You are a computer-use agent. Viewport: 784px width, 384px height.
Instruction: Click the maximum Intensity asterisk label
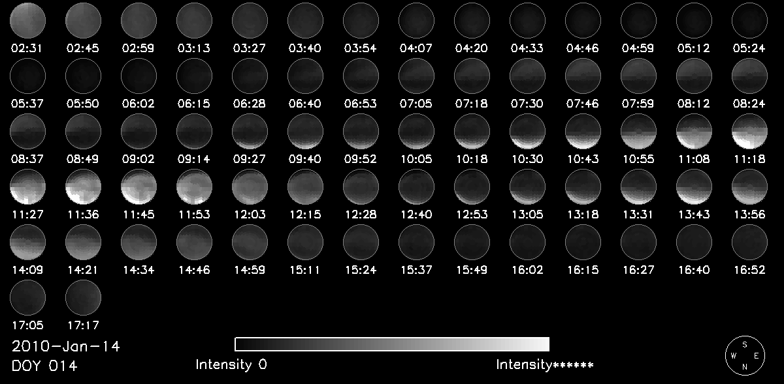tap(545, 364)
